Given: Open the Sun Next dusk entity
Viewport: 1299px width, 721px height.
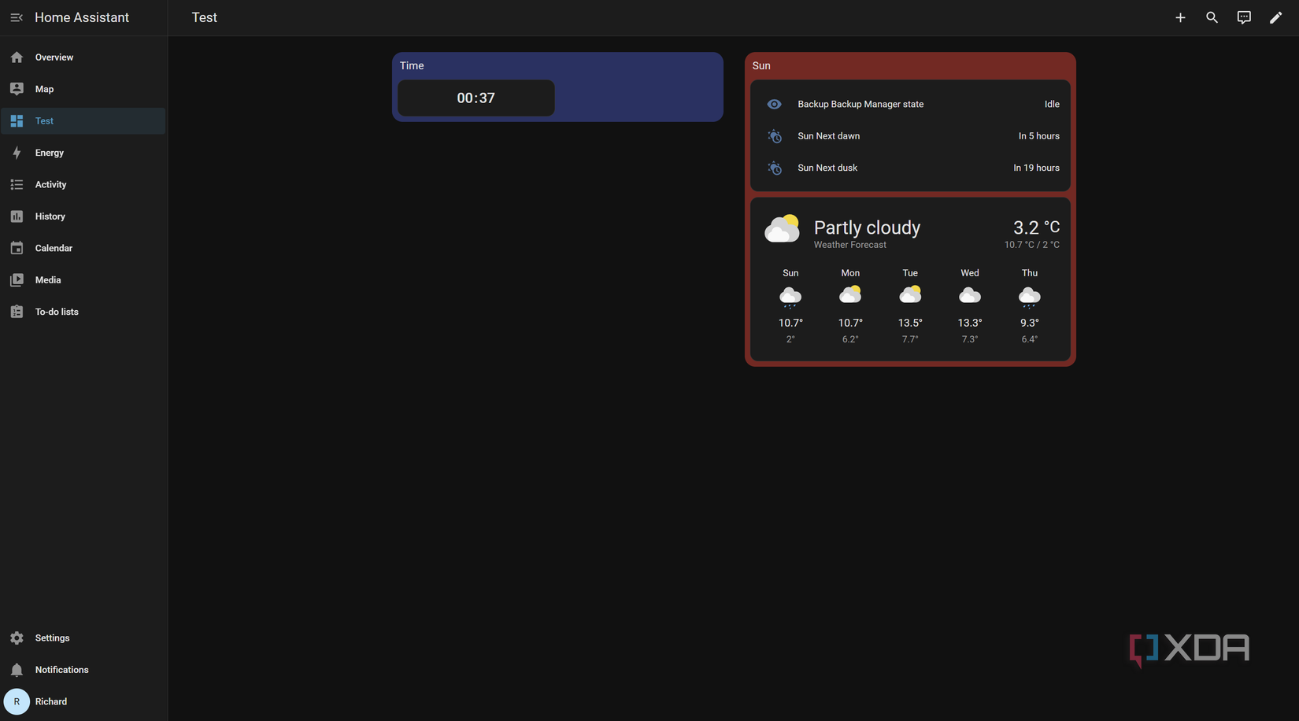Looking at the screenshot, I should (911, 168).
